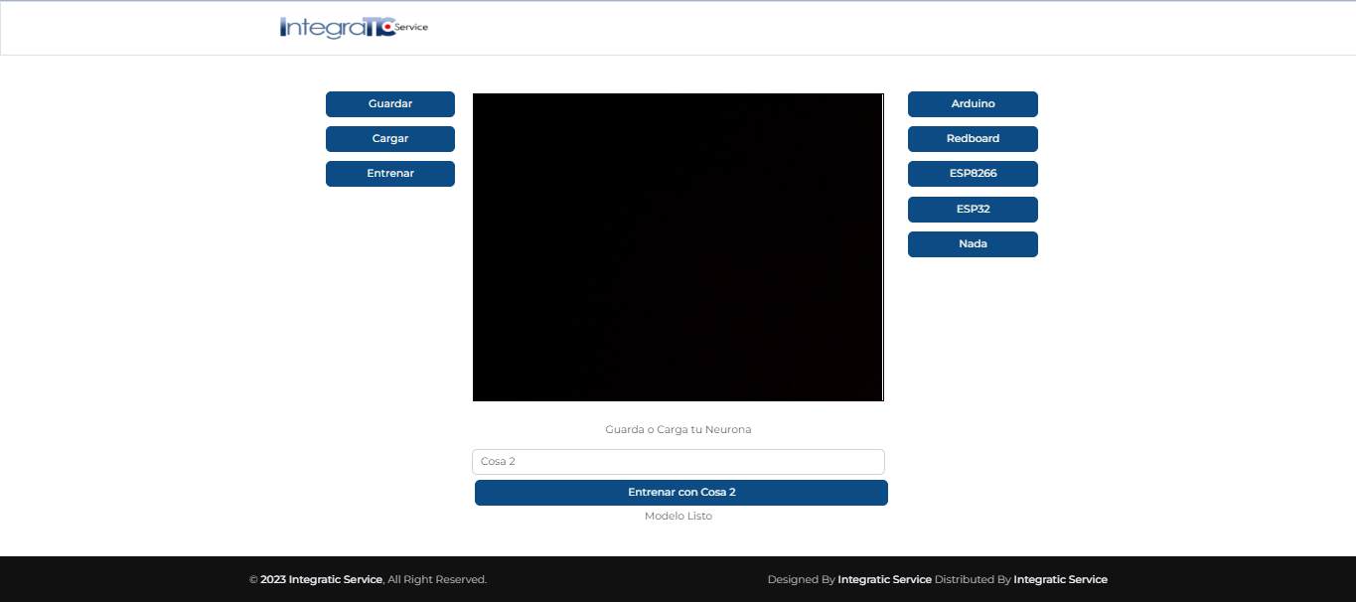This screenshot has height=602, width=1356.
Task: Open the Distributed By Integratic Service link
Action: coord(1060,579)
